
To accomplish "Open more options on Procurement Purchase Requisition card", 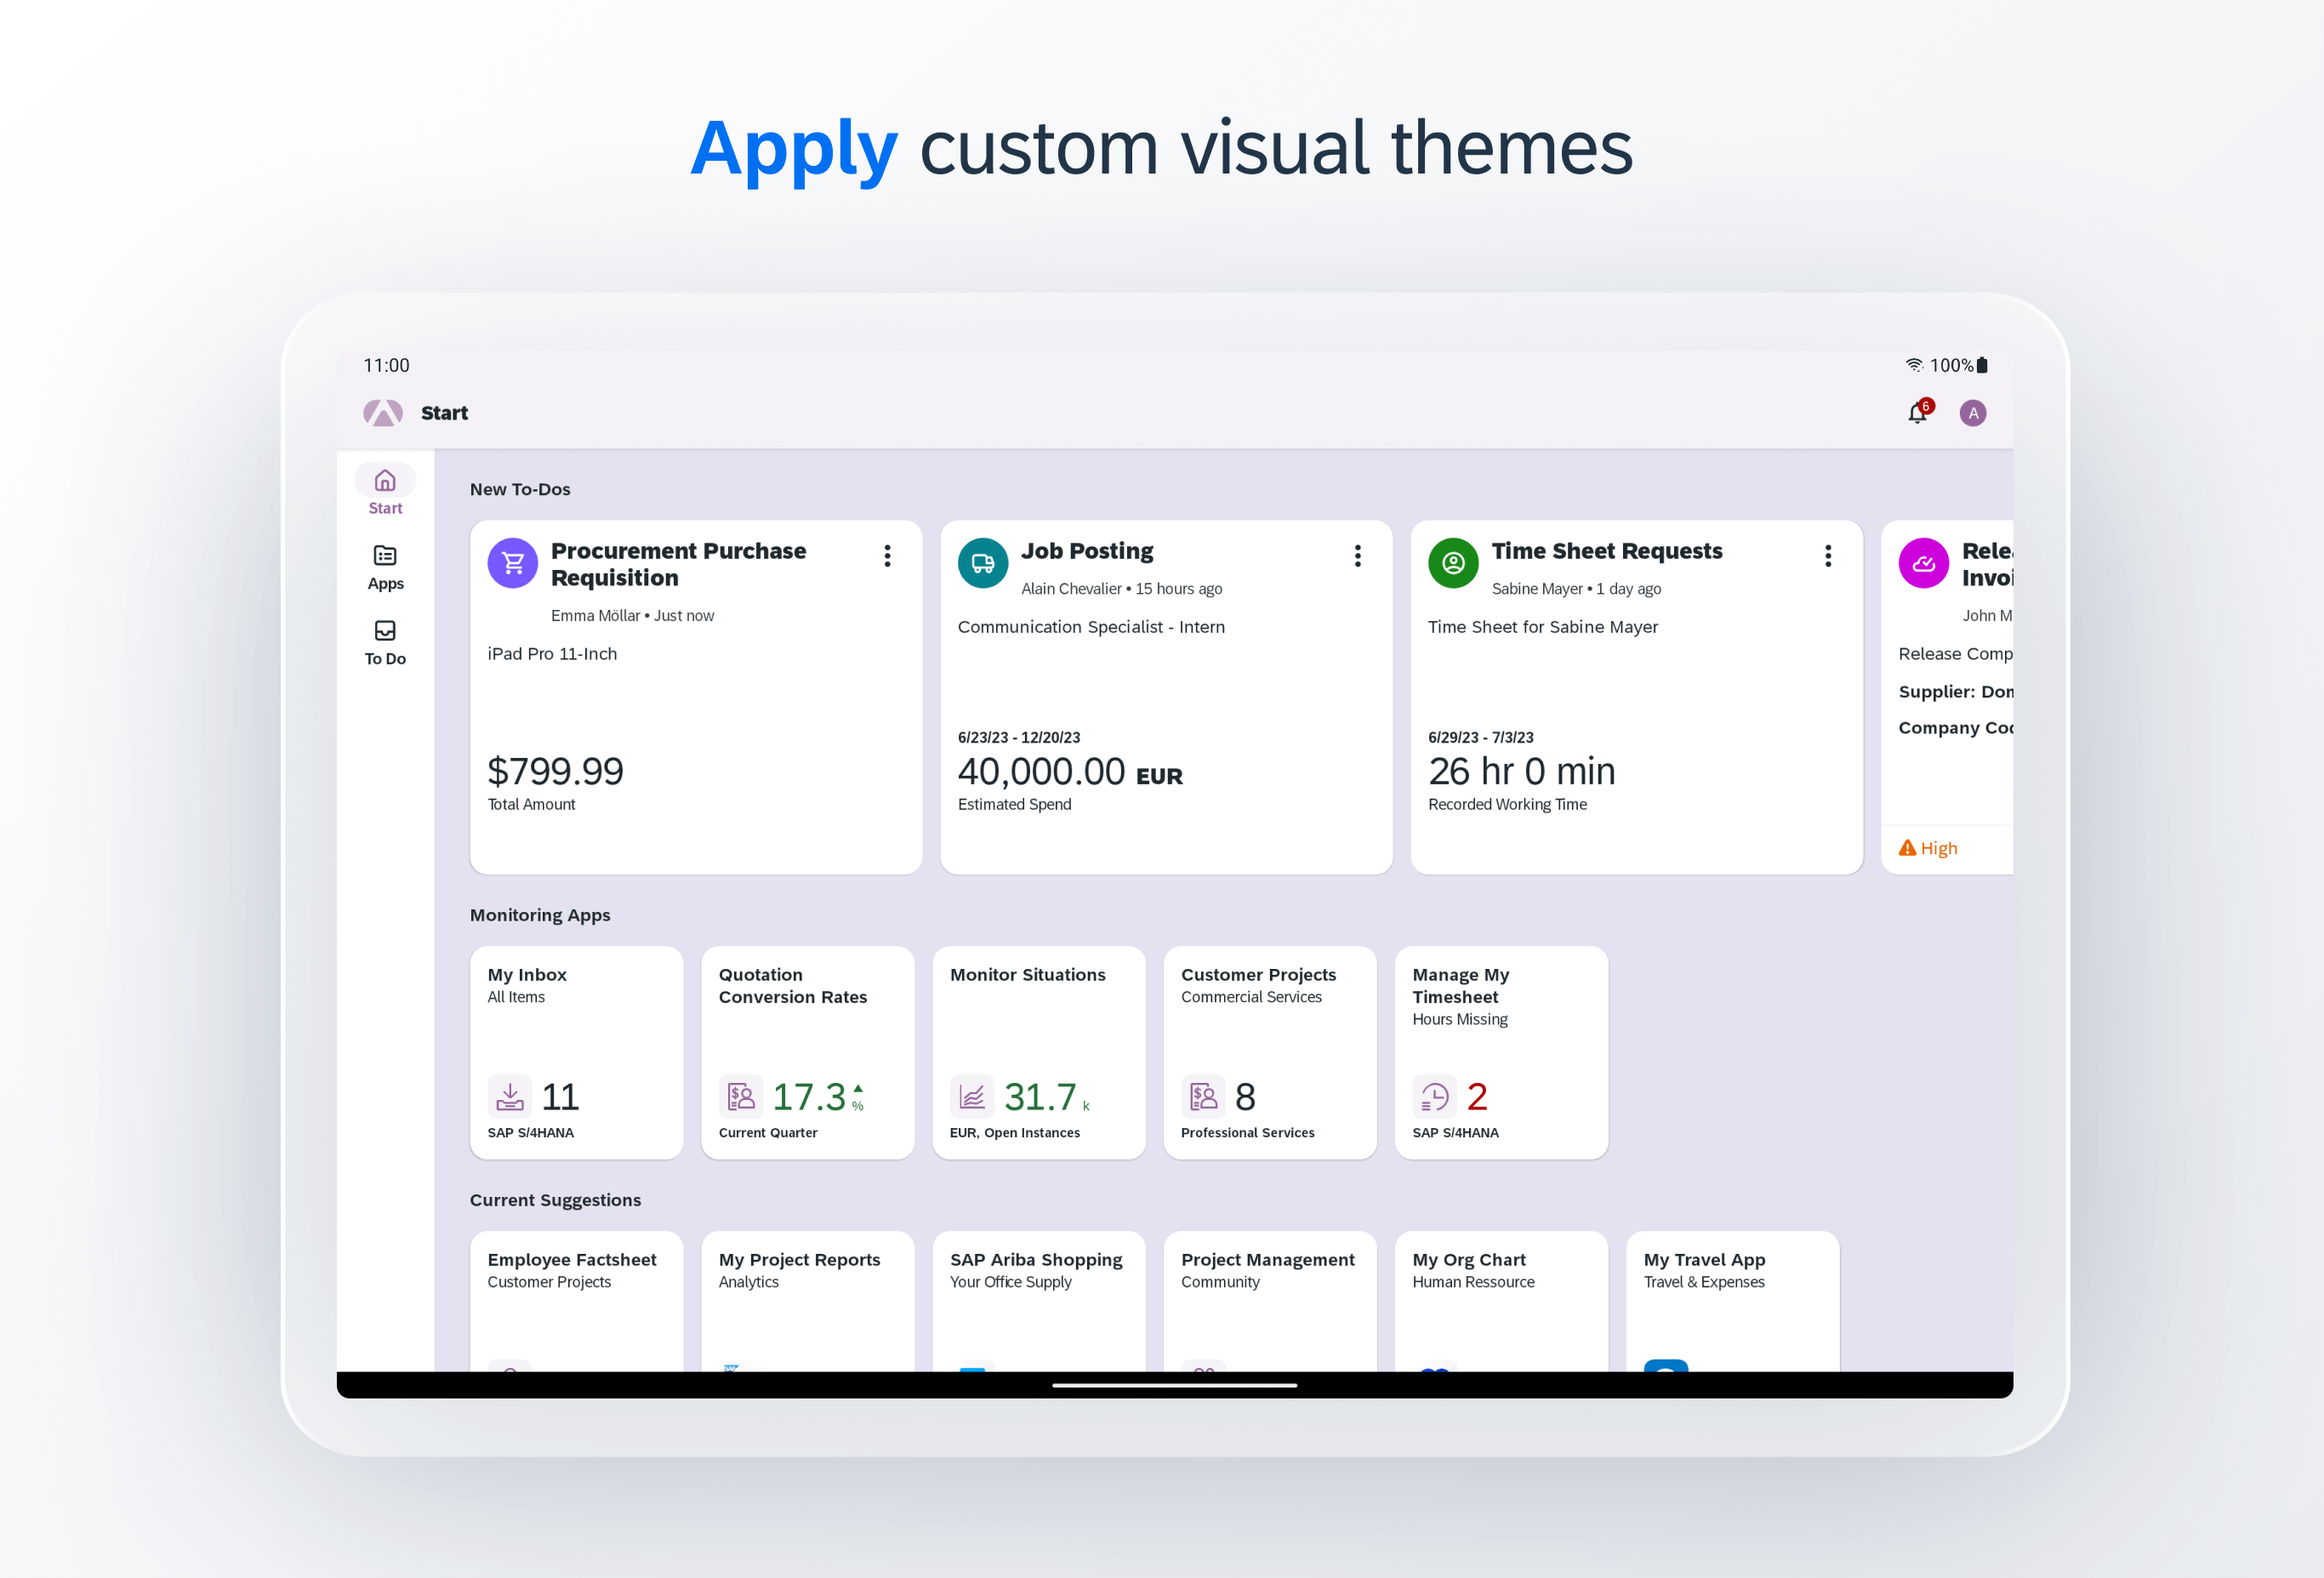I will coord(887,556).
